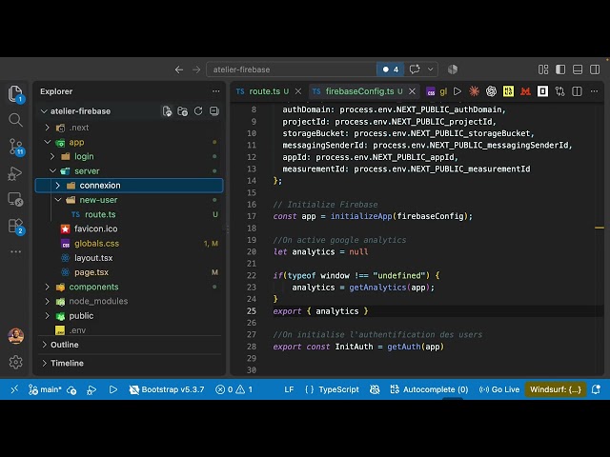The height and width of the screenshot is (457, 610).
Task: Split the editor to the right
Action: tap(577, 91)
